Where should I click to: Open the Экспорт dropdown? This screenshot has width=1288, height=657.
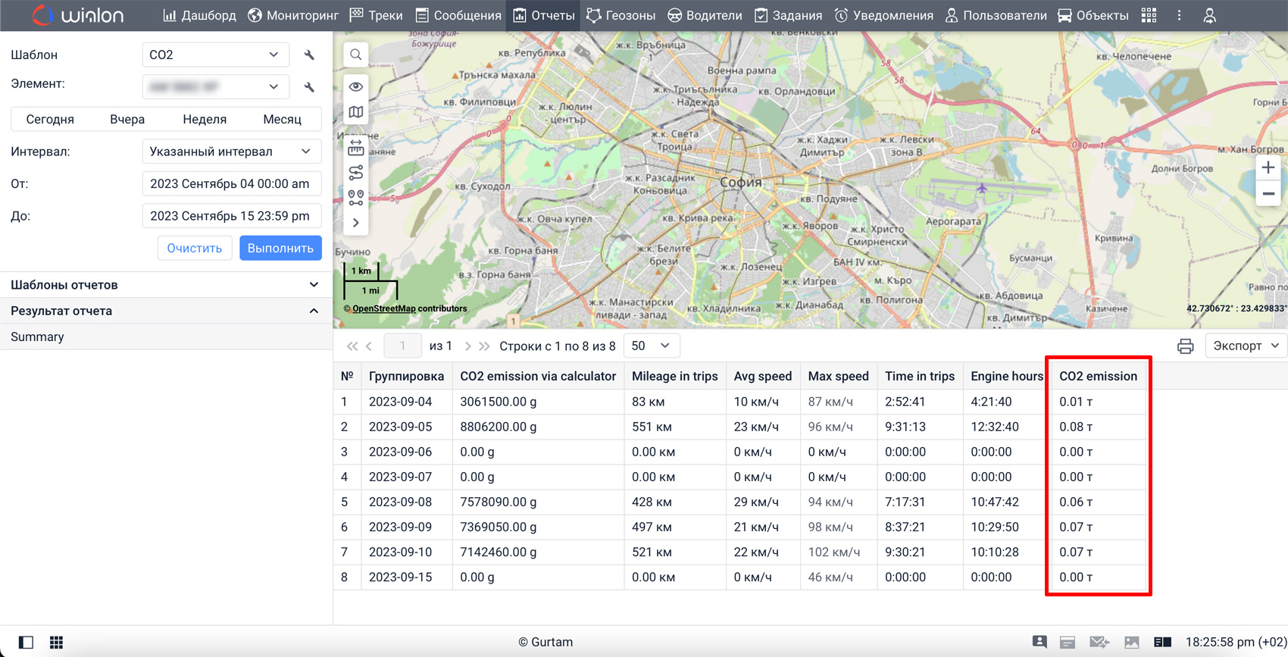pos(1245,346)
